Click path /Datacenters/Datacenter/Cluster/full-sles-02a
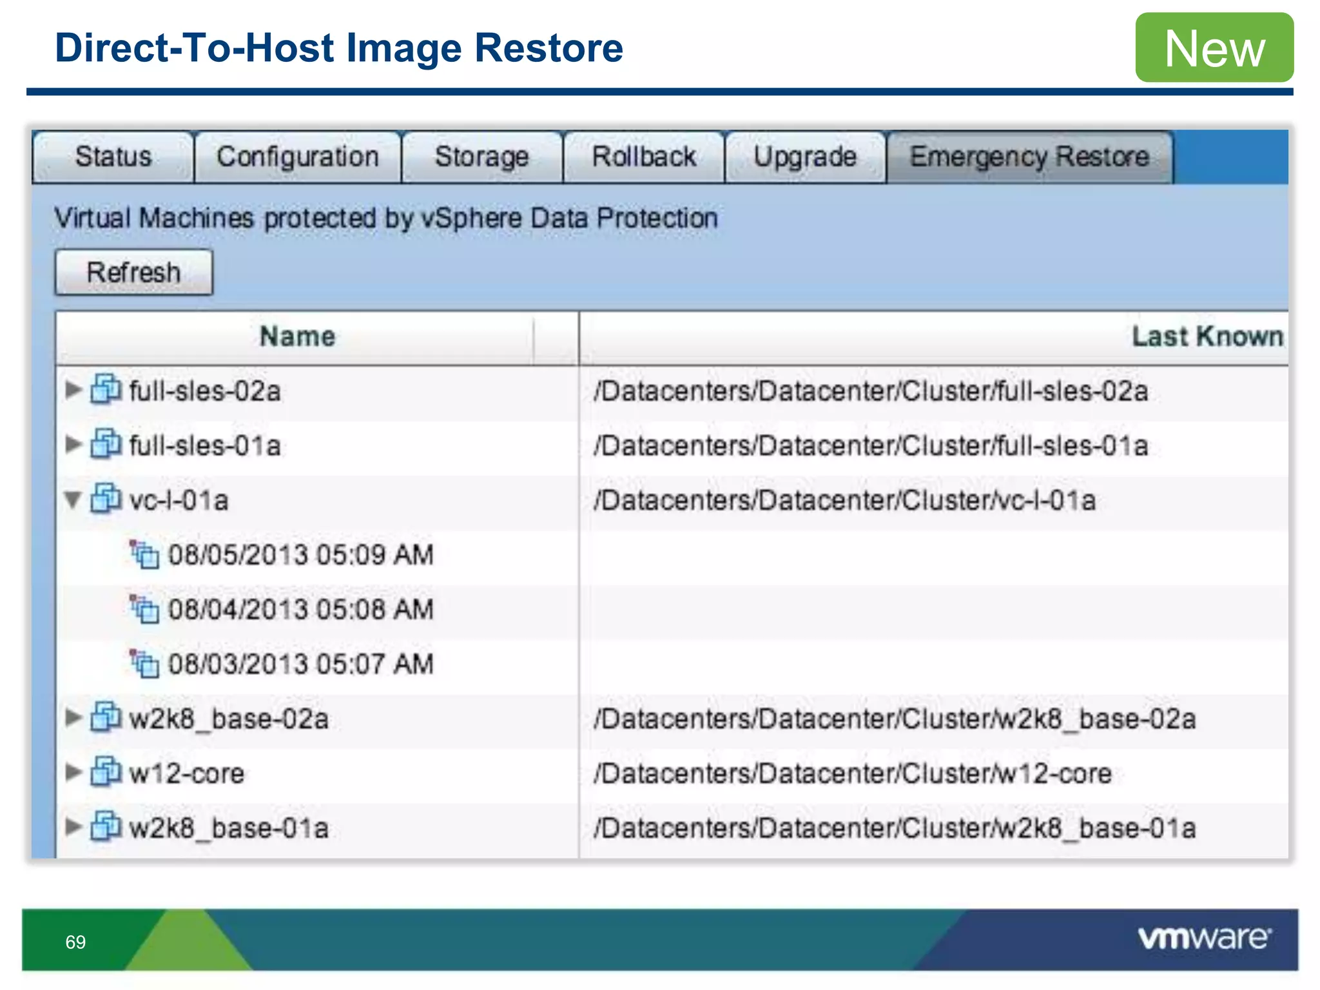The width and height of the screenshot is (1320, 990). click(871, 391)
